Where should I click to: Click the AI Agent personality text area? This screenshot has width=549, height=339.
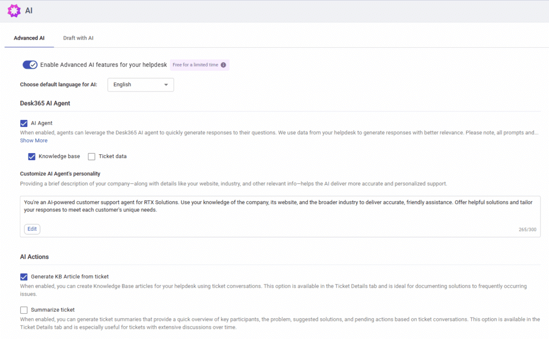coord(279,206)
